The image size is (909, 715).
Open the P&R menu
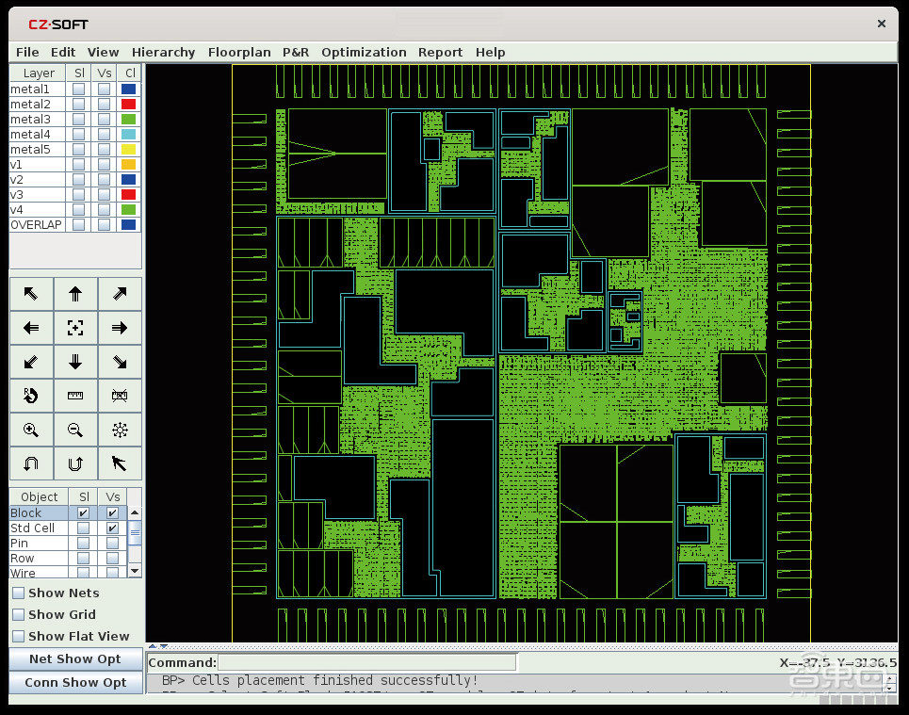[296, 52]
